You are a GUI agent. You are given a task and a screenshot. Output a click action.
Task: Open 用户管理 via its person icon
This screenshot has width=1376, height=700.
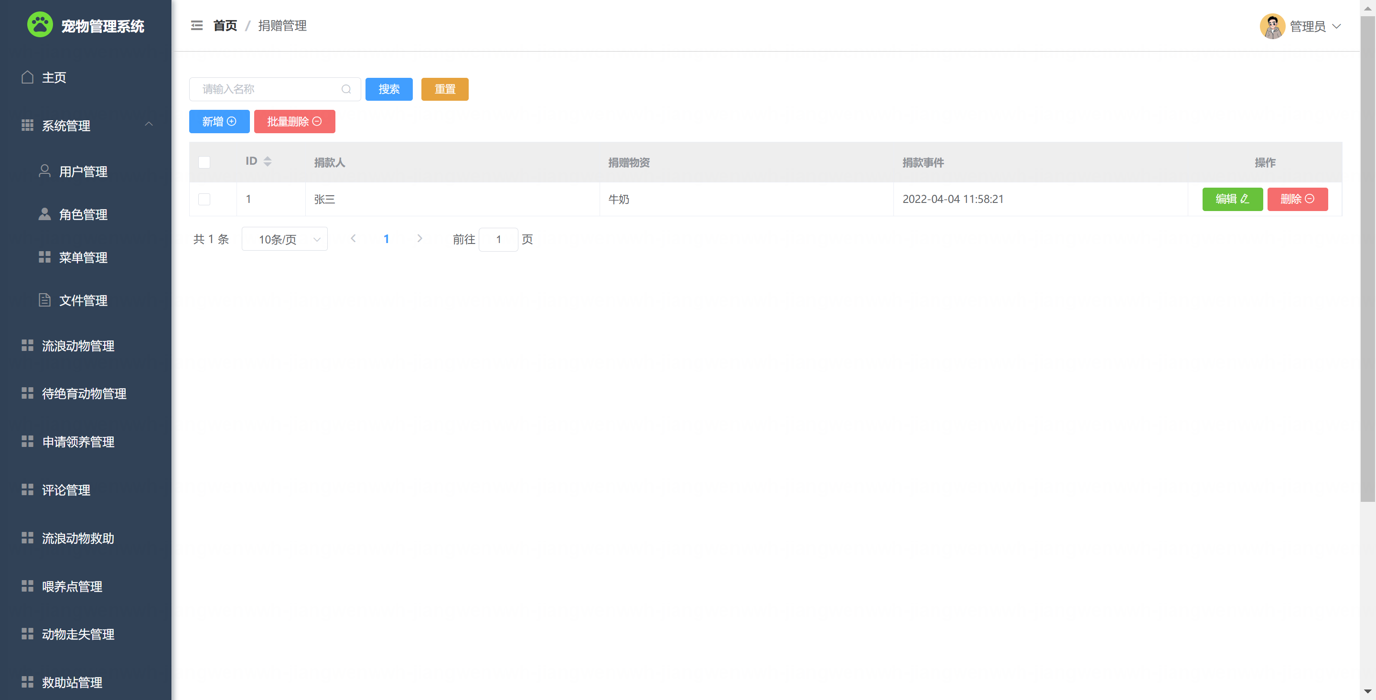point(45,171)
